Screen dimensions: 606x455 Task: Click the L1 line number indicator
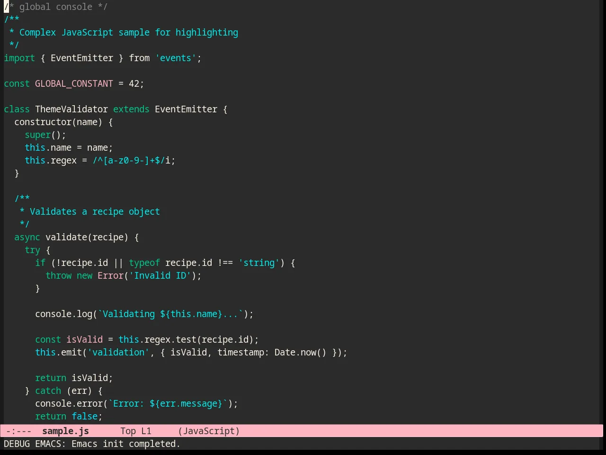tap(146, 431)
